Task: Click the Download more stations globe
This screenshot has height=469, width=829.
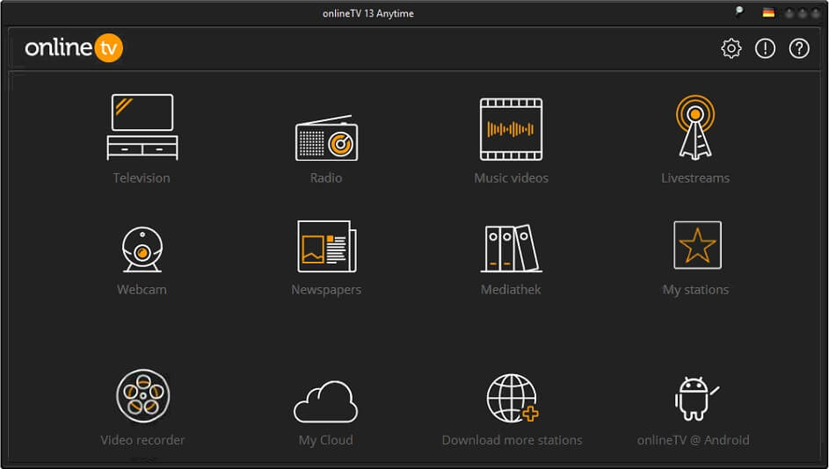Action: 512,399
